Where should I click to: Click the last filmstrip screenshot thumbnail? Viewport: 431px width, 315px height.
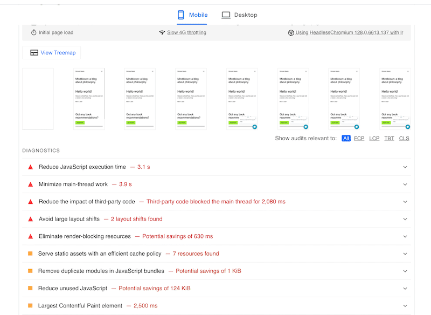click(395, 99)
